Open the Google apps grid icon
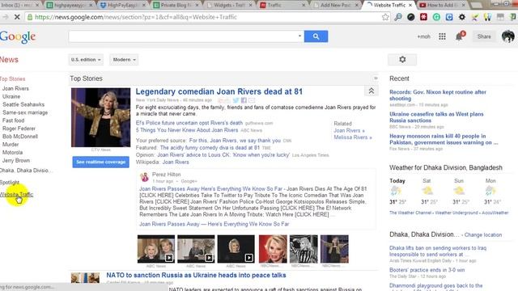The width and height of the screenshot is (518, 291). [442, 36]
